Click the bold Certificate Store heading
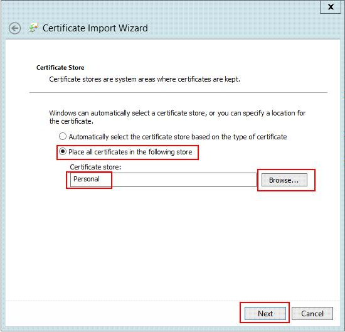The height and width of the screenshot is (332, 345). point(60,68)
